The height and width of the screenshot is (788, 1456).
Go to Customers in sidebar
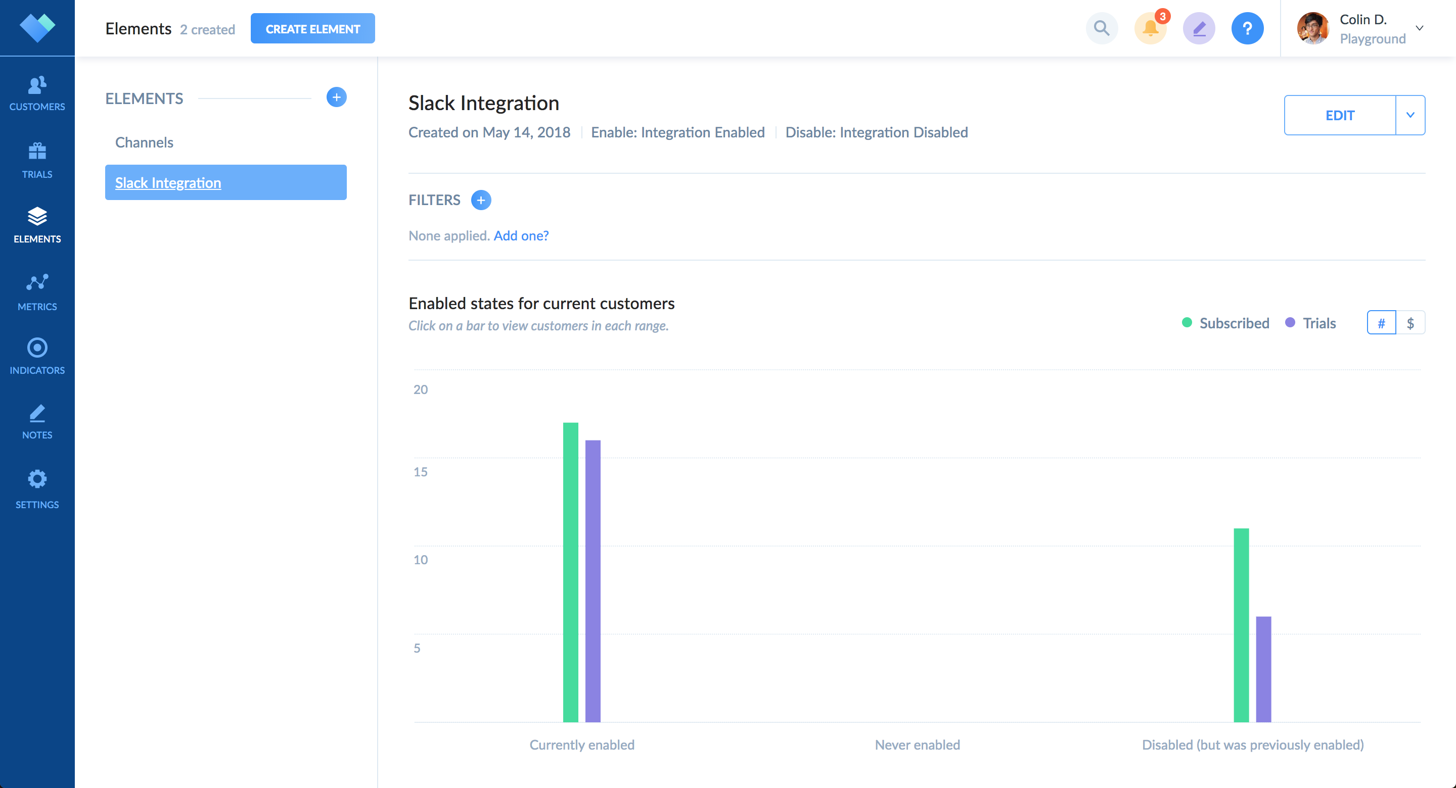pyautogui.click(x=37, y=93)
